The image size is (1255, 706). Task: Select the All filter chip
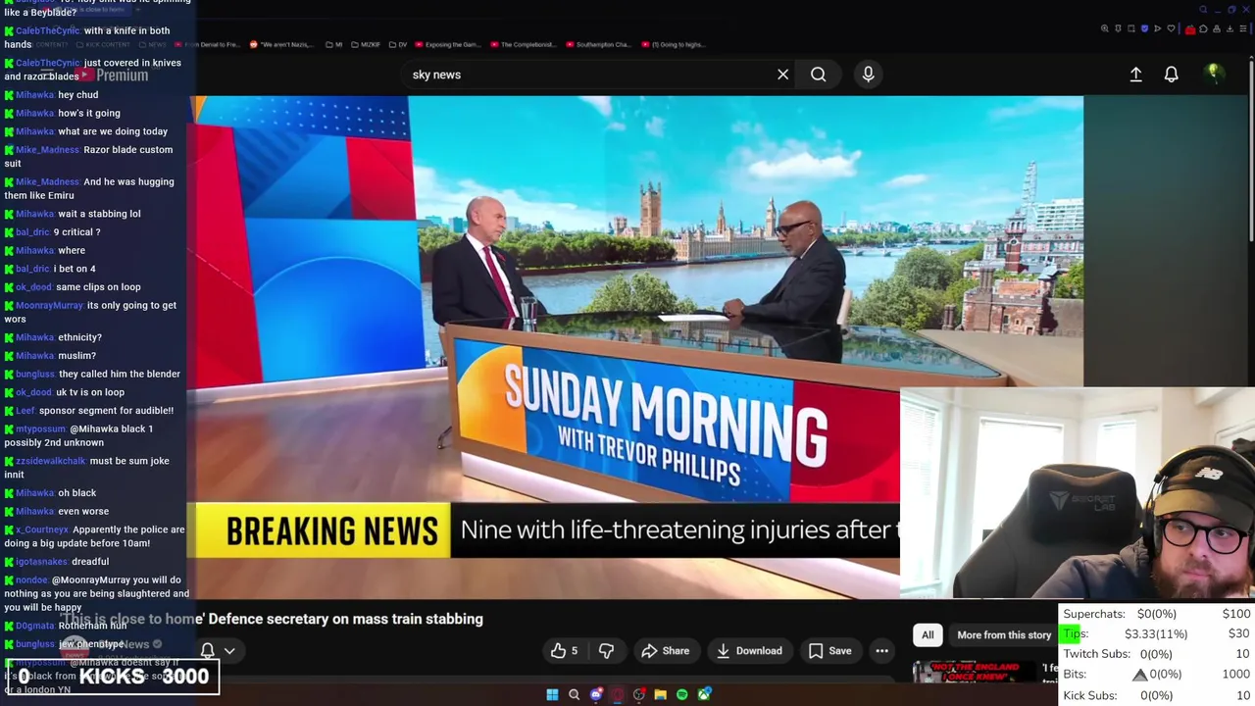(928, 635)
